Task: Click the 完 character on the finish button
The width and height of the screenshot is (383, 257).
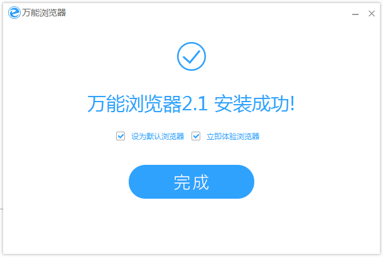Action: pos(182,182)
